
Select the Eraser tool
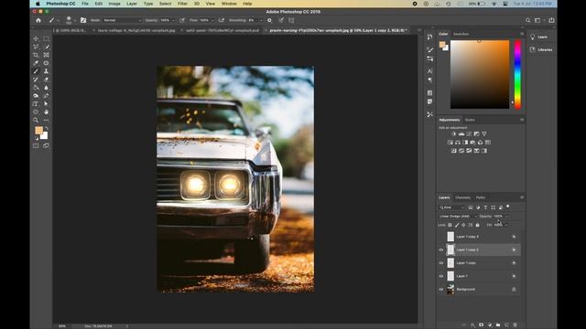(x=46, y=80)
